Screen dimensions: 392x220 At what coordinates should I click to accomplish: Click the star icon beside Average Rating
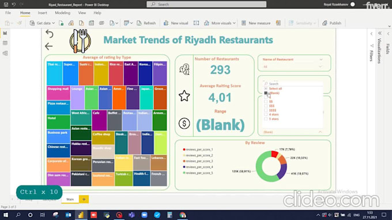pyautogui.click(x=184, y=96)
